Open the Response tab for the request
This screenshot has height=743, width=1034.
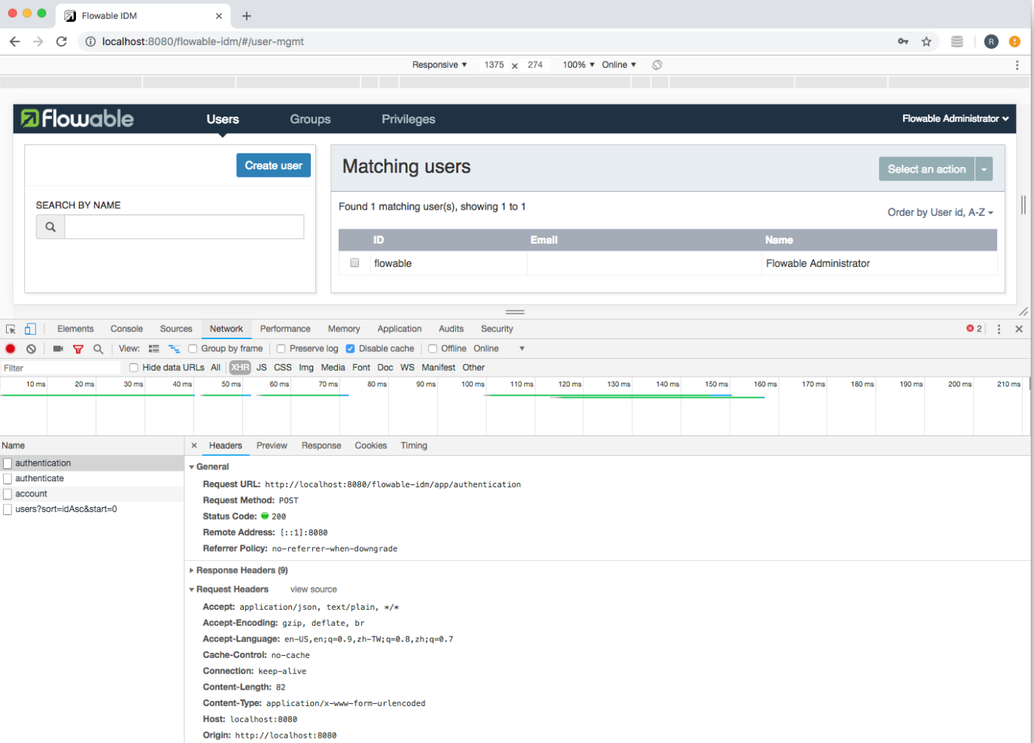(321, 445)
